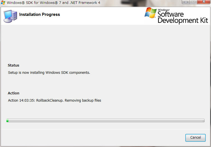Click the 'RollbackCleanup. Removing backup files' action text
This screenshot has width=211, height=147.
(69, 101)
